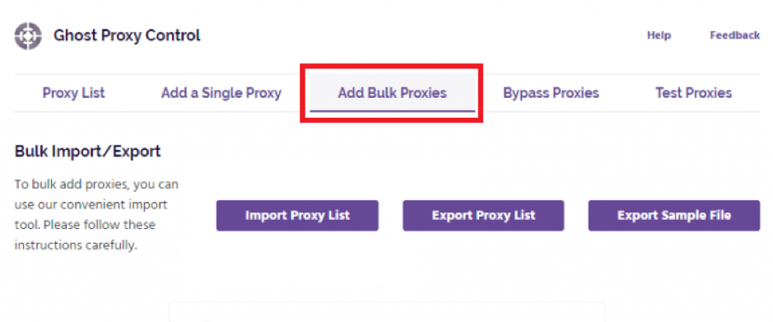This screenshot has width=773, height=322.
Task: Click the Ghost Proxy Control title text
Action: coord(128,35)
